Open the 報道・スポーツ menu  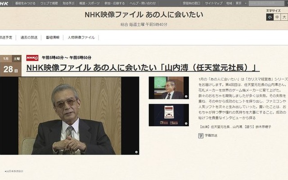point(90,3)
